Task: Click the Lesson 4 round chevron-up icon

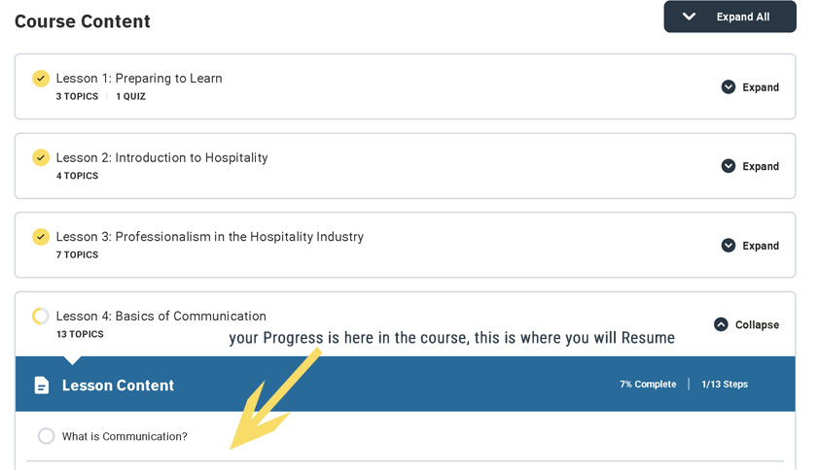Action: tap(721, 324)
